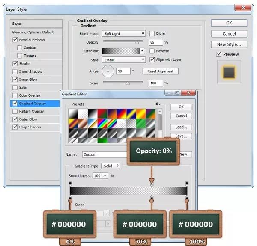Enable the Dither checkbox
Screen dimensions: 257x246
click(152, 33)
